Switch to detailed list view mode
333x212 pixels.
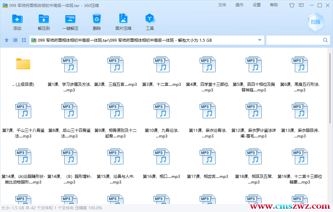tap(15, 40)
